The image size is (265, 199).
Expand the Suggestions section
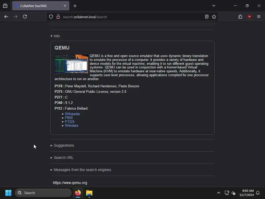coord(62,145)
